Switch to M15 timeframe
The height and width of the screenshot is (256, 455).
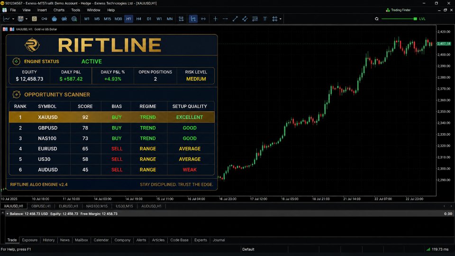click(x=108, y=19)
